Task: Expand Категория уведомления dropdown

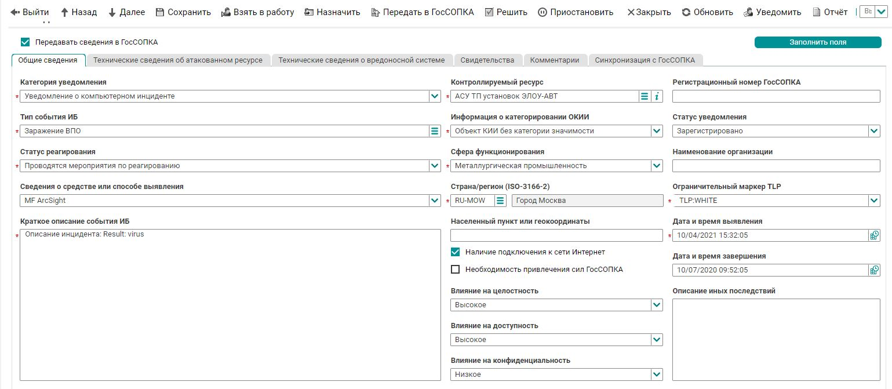Action: tap(435, 96)
